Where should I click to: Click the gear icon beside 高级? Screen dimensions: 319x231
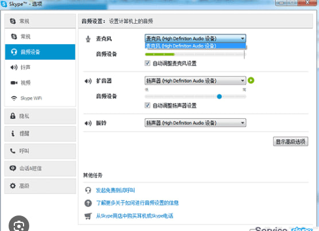[13, 186]
